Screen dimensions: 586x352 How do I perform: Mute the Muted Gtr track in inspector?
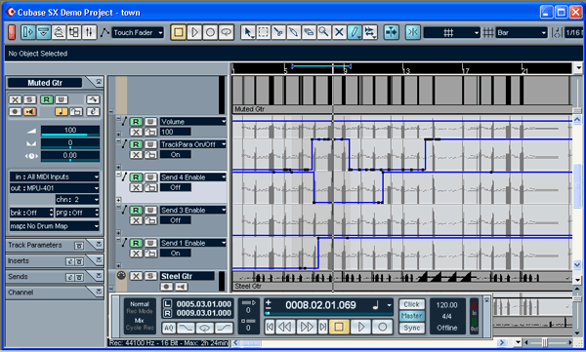[x=15, y=99]
